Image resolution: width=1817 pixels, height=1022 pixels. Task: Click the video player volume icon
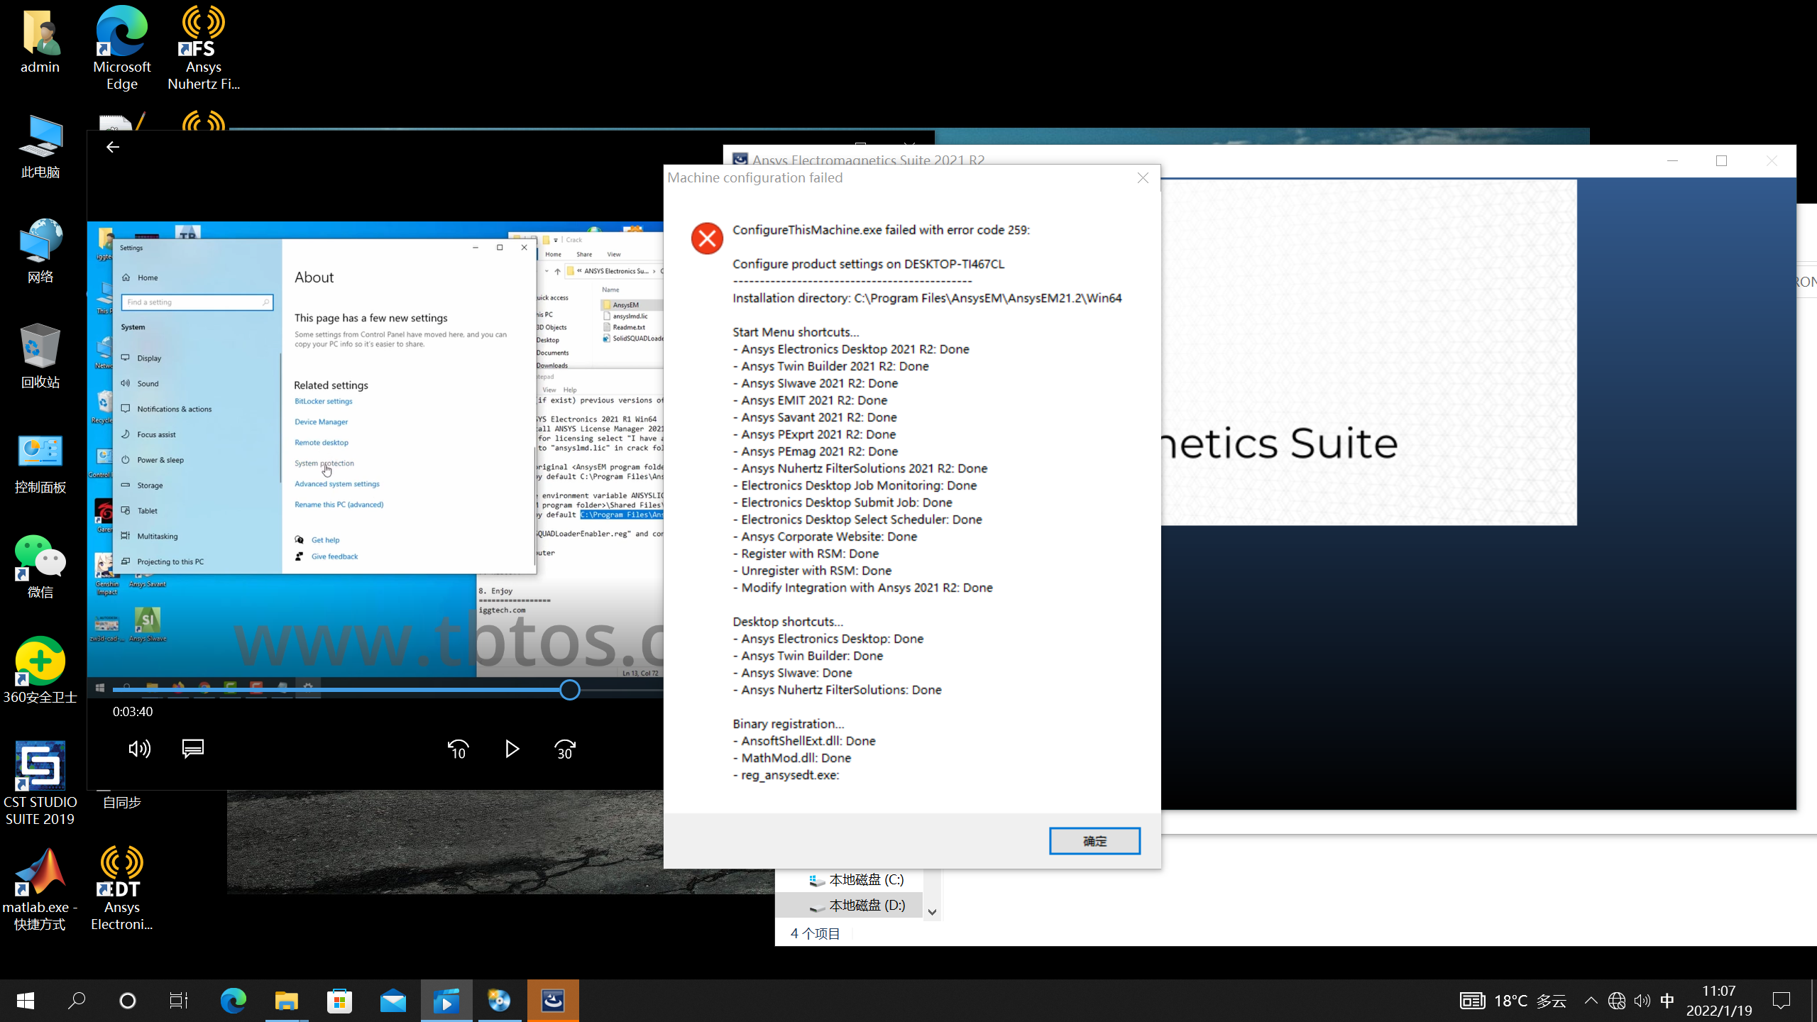pos(139,749)
